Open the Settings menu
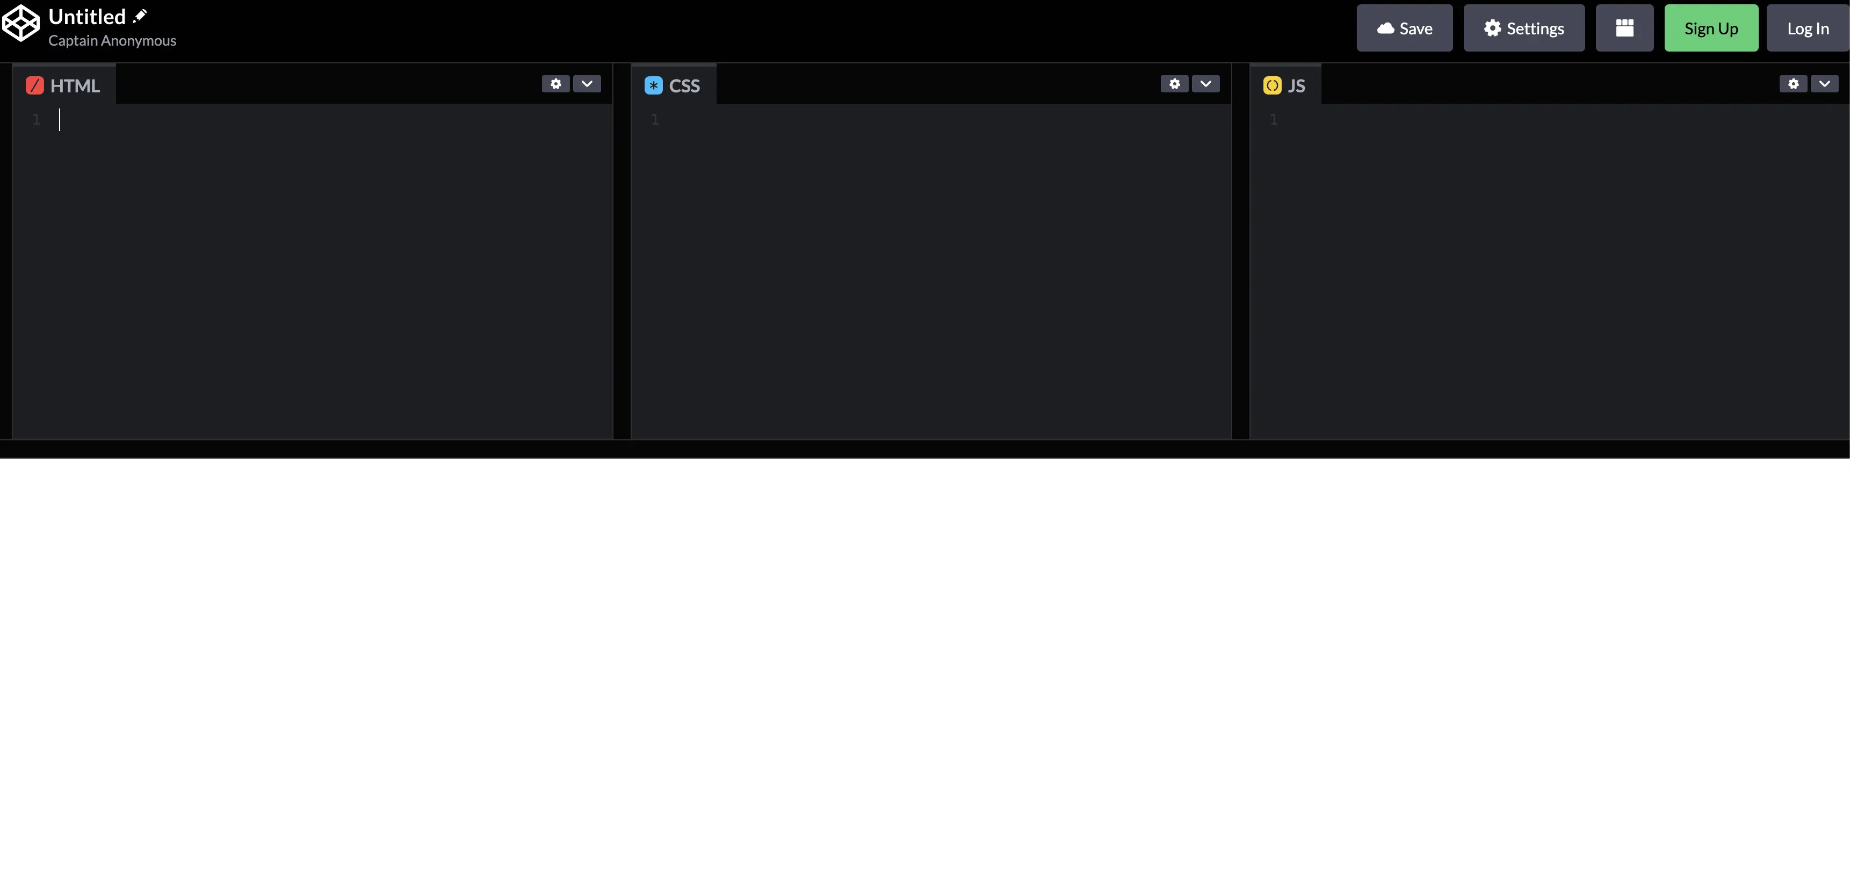The height and width of the screenshot is (885, 1850). coord(1524,28)
